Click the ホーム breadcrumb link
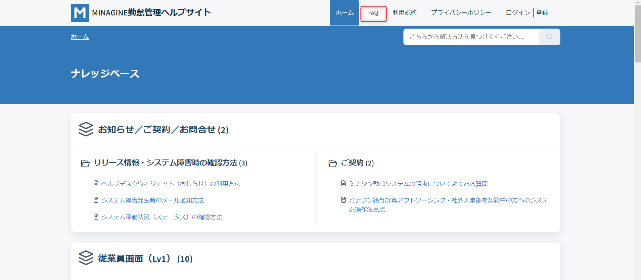The width and height of the screenshot is (641, 280). click(x=80, y=37)
